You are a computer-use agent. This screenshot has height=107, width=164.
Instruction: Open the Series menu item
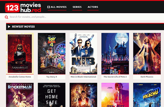[x=77, y=7]
